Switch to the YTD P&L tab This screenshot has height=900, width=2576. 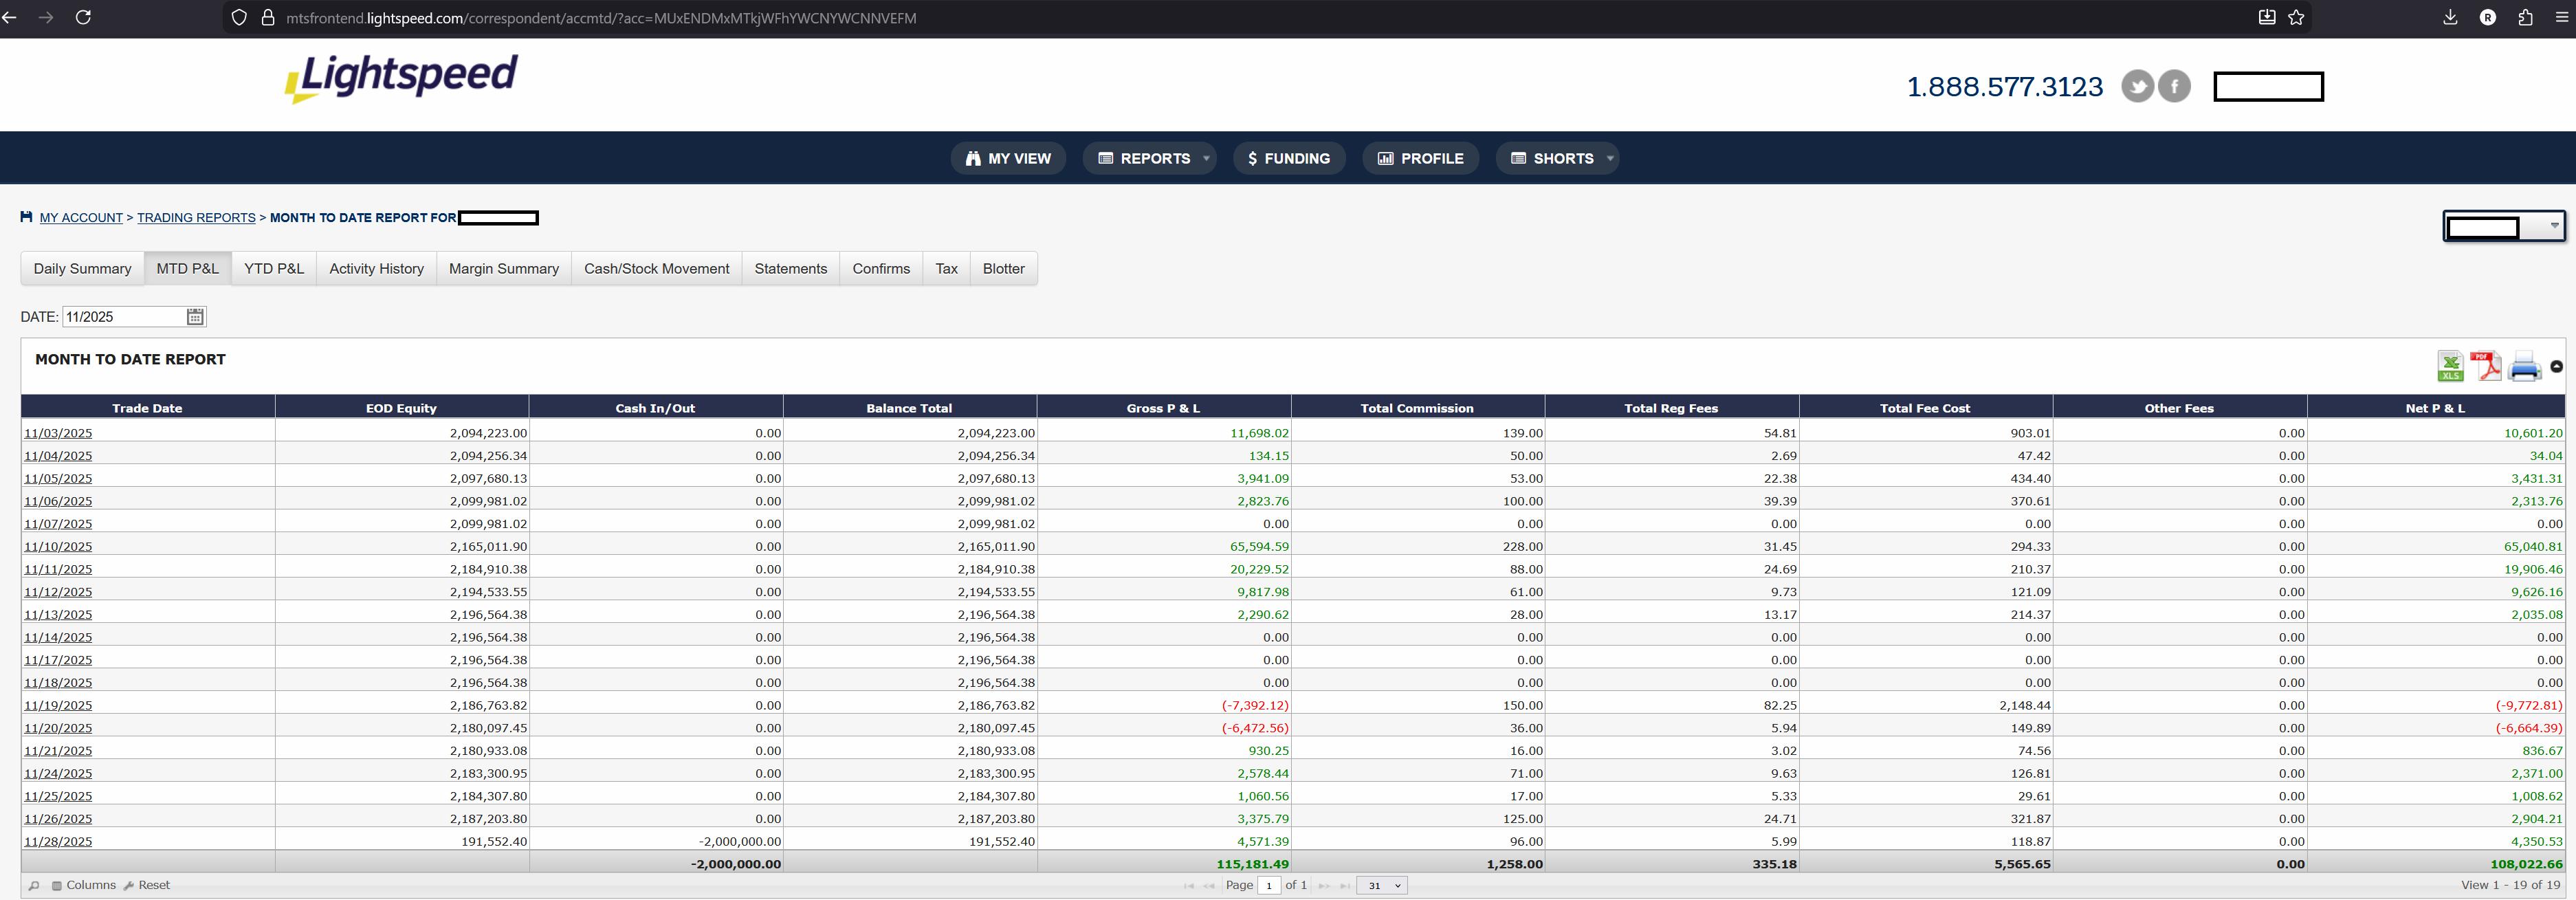coord(273,269)
